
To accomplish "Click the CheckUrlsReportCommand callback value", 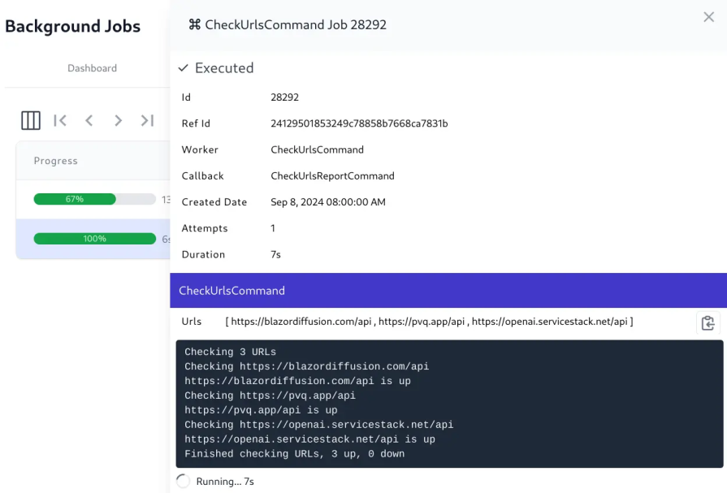I will [x=332, y=175].
